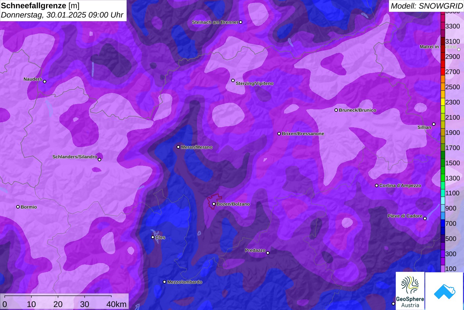
Task: Click the Bruneck/Brunico marker dot
Action: pos(336,110)
